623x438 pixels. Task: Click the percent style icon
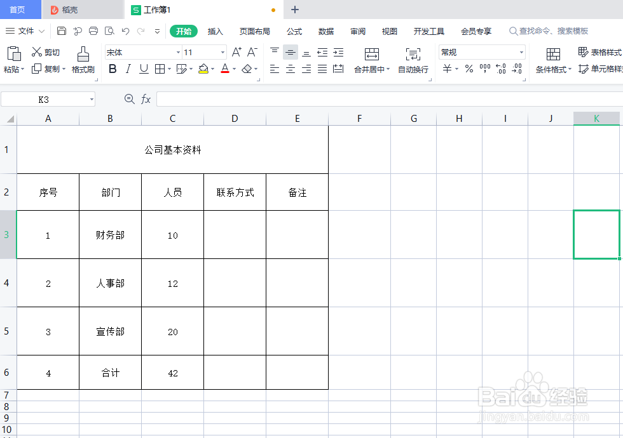(x=469, y=69)
